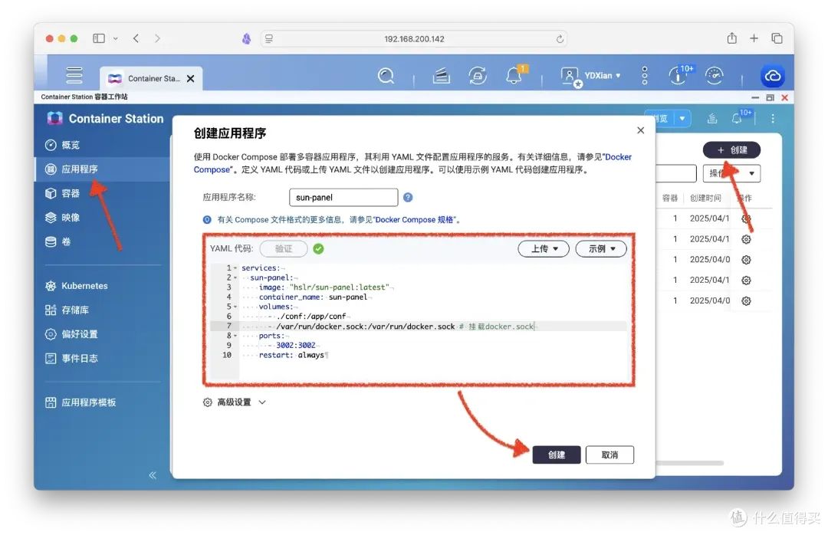Collapse the sun-panel block at line 2
Image resolution: width=828 pixels, height=535 pixels.
pyautogui.click(x=235, y=277)
